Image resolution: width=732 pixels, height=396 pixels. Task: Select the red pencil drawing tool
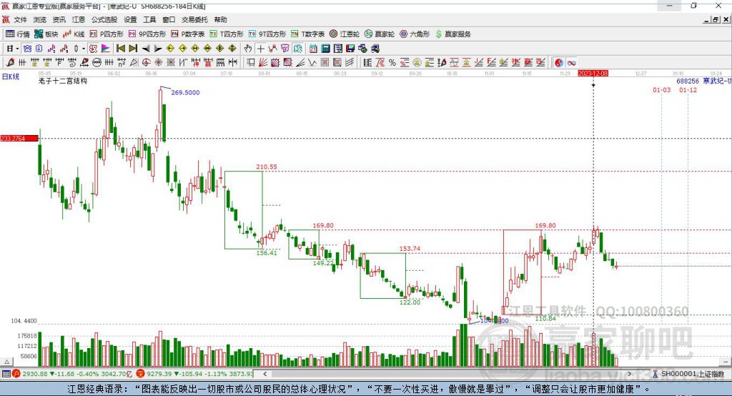coord(10,63)
